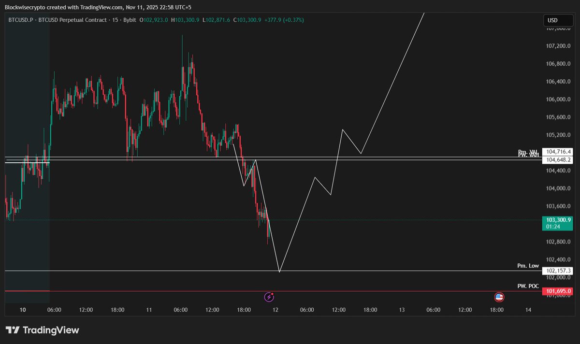580x344 pixels.
Task: Select the TradingView logo
Action: 43,330
